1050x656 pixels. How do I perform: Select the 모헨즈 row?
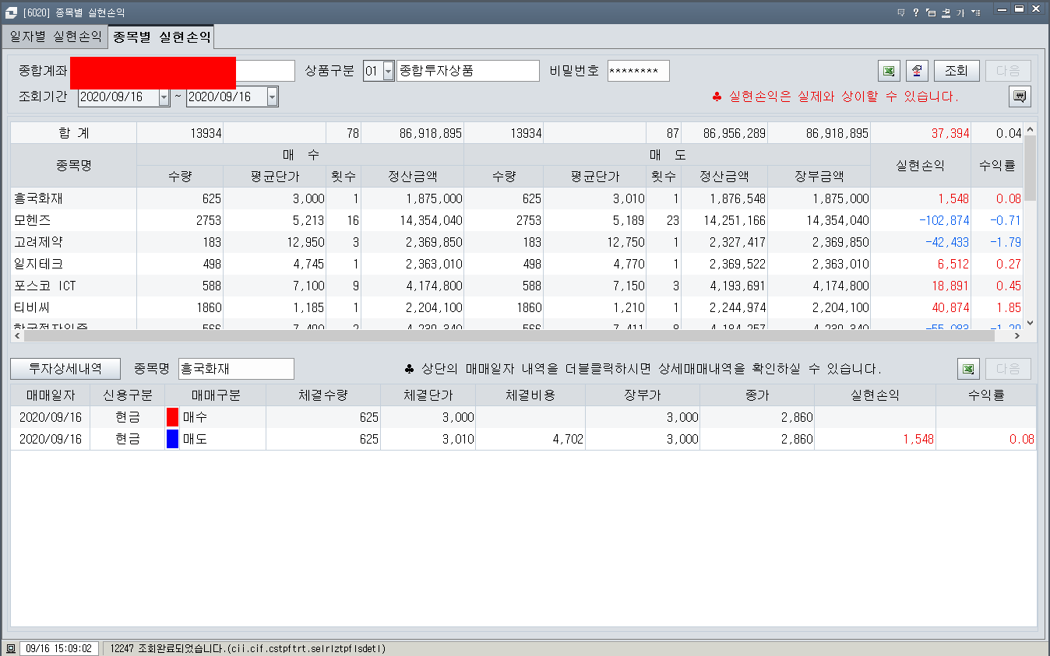click(x=516, y=220)
